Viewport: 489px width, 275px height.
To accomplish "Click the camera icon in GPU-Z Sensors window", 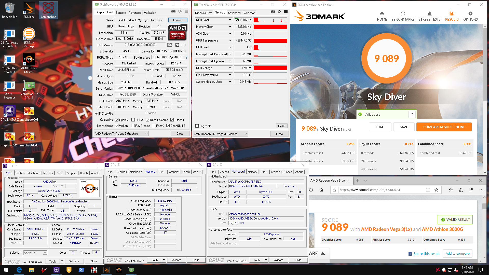I will point(273,11).
